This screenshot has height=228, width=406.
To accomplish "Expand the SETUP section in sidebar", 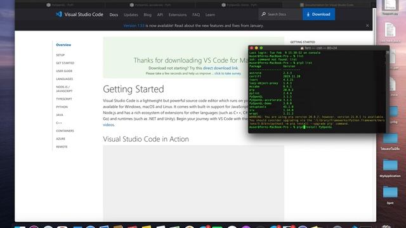I will click(x=60, y=55).
